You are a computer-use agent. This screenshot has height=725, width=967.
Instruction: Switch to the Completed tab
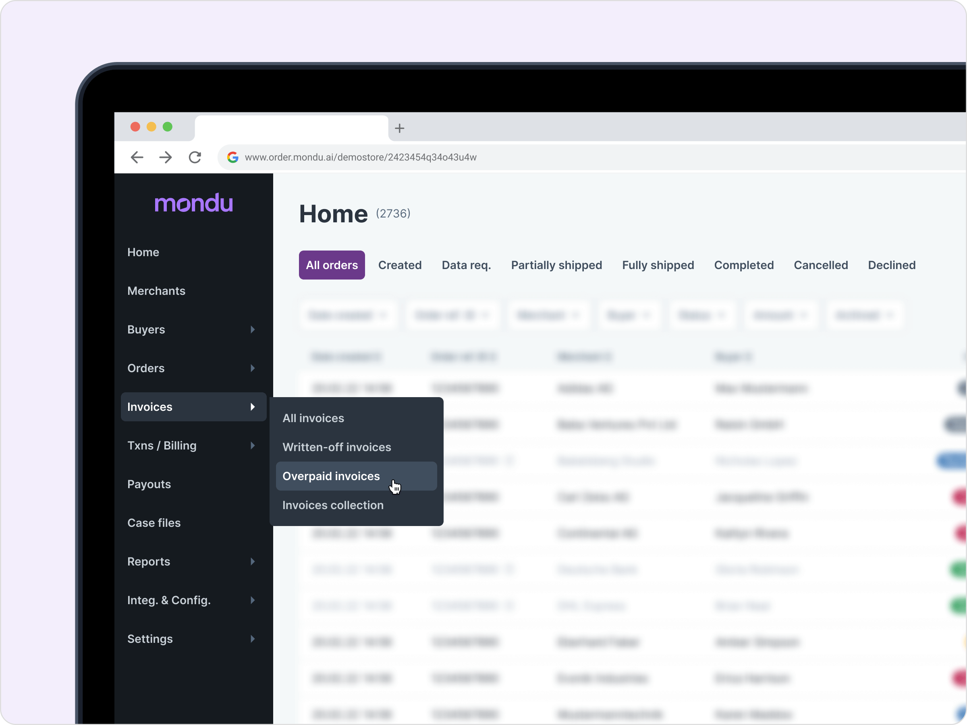click(x=743, y=265)
